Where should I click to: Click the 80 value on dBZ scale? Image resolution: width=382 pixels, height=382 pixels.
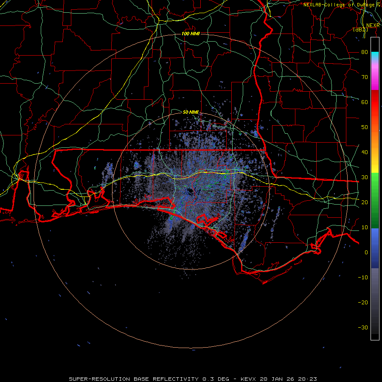tap(365, 52)
